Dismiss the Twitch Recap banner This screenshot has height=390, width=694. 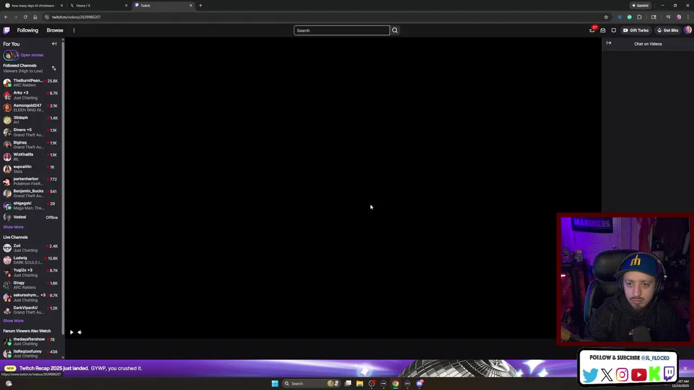tap(685, 368)
